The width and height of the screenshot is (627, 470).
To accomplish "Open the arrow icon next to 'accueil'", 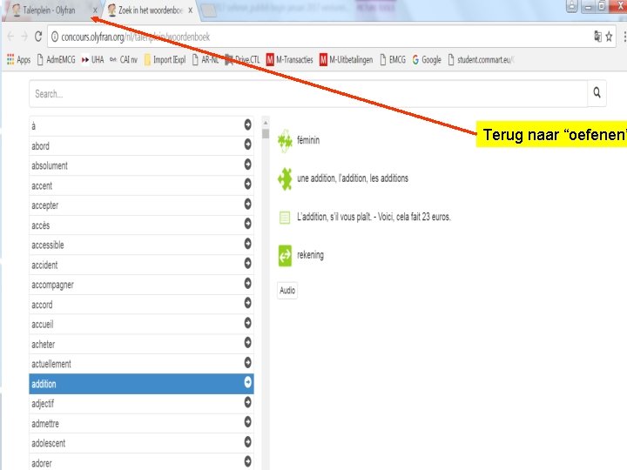I will pyautogui.click(x=247, y=323).
